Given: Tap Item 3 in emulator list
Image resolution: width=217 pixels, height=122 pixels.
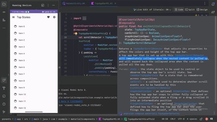Looking at the screenshot, I should click(x=34, y=47).
